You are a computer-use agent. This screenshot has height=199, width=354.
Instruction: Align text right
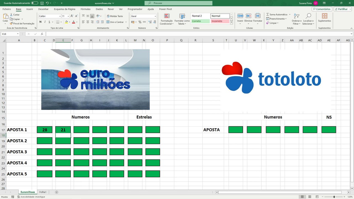click(92, 22)
